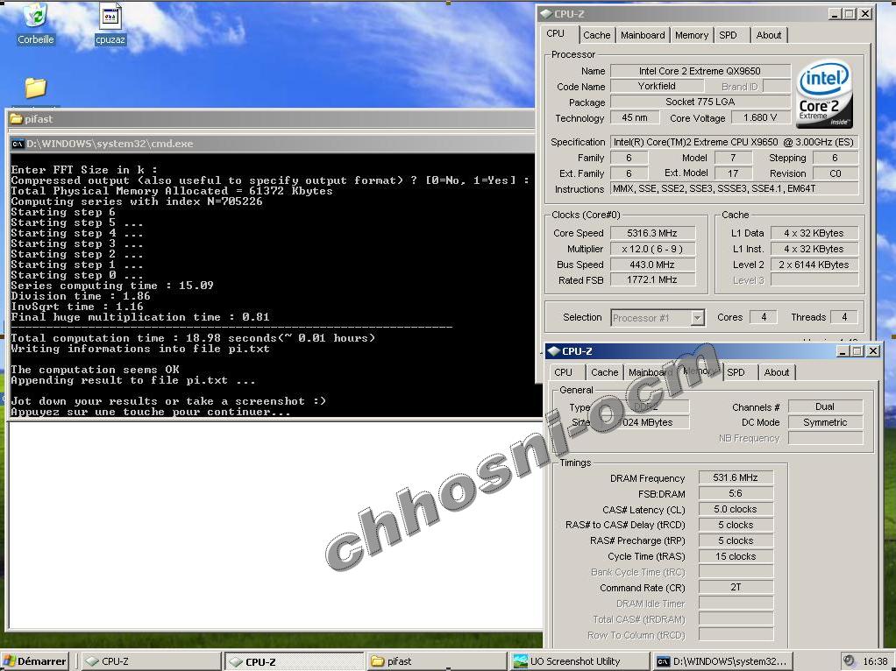Select CPU tab in front CPU-Z window
The width and height of the screenshot is (896, 671).
564,372
